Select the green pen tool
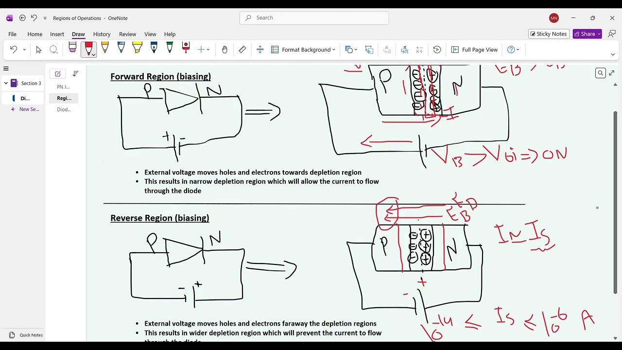The height and width of the screenshot is (350, 622). click(170, 48)
